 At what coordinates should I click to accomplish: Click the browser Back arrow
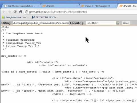coord(4,12)
